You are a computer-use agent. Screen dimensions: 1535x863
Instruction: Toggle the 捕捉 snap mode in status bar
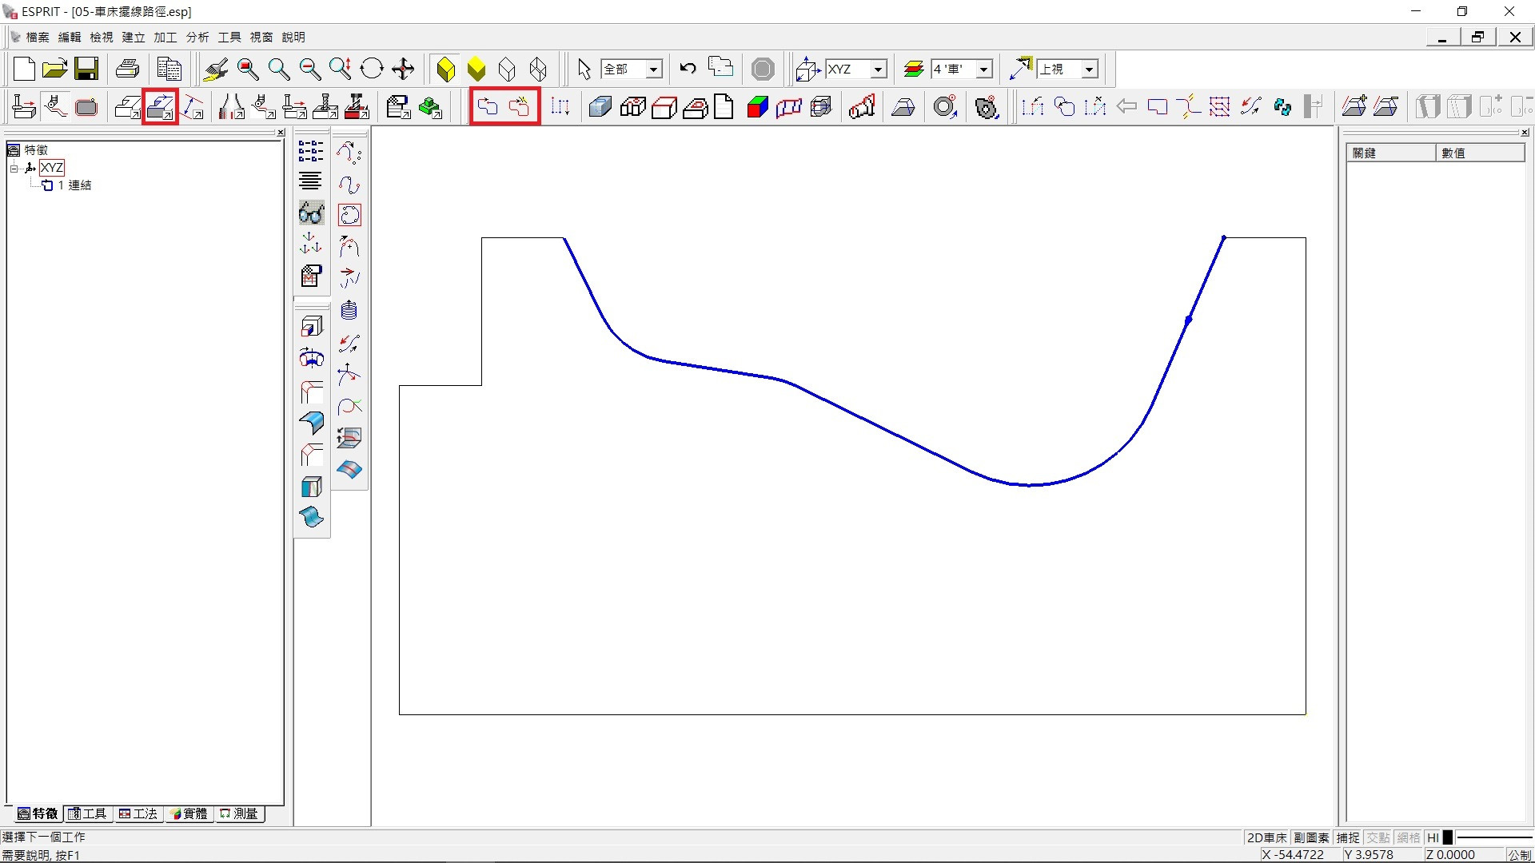click(1347, 837)
